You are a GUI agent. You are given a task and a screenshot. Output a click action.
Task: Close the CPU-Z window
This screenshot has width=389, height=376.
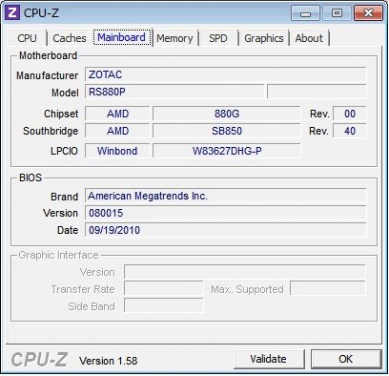(368, 13)
